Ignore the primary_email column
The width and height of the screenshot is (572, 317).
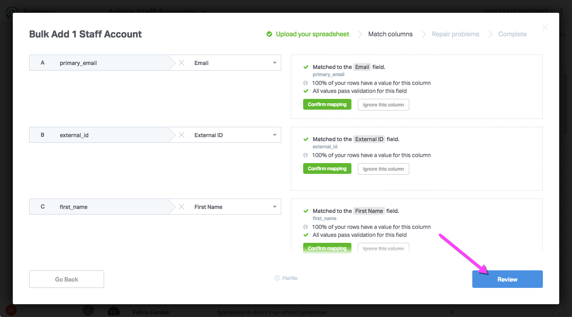point(383,105)
